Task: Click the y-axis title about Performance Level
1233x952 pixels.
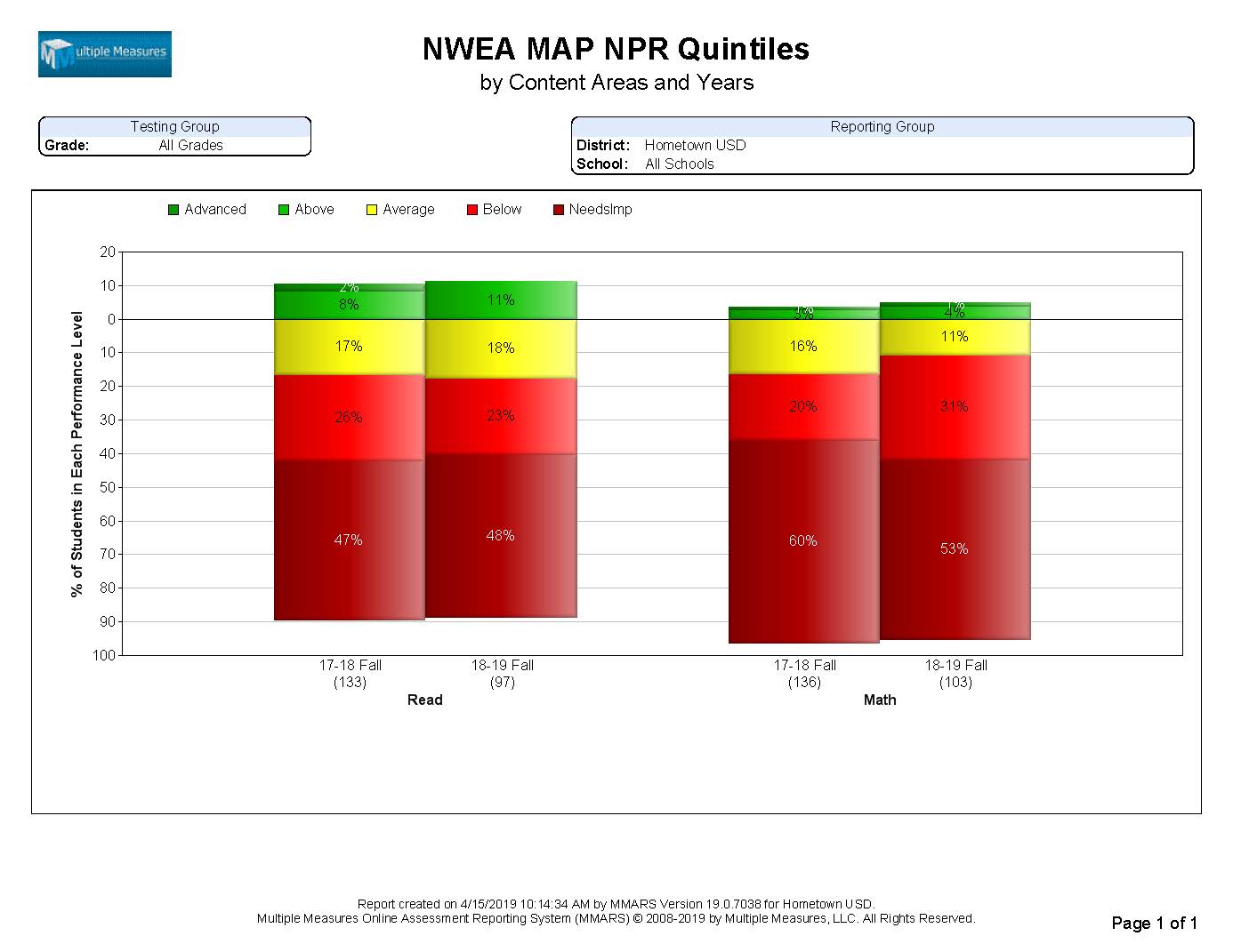Action: point(77,454)
